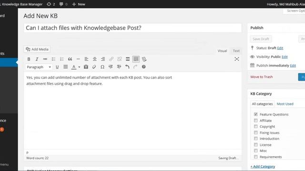The height and width of the screenshot is (171, 305).
Task: Insert Read More tag
Action: [128, 59]
